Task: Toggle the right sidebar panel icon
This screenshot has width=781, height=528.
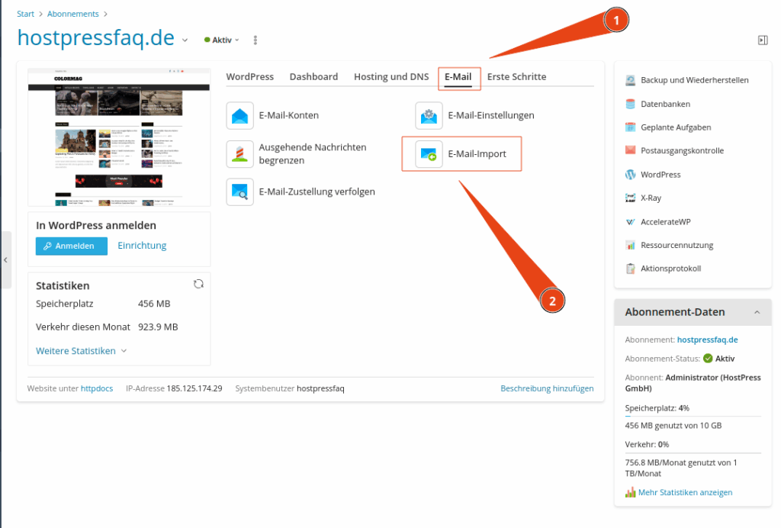Action: [x=763, y=40]
